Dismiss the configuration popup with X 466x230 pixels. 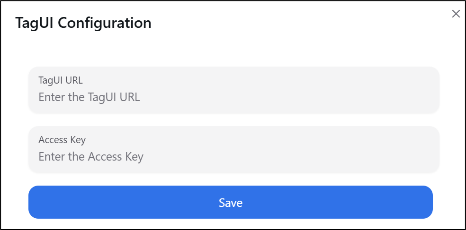click(456, 14)
